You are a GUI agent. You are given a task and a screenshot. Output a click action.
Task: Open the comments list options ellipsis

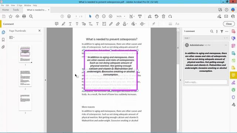227,31
